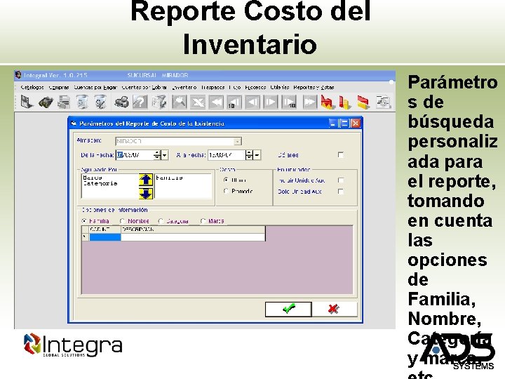Click the red and yellow bar chart icon
This screenshot has height=379, width=505.
(345, 102)
